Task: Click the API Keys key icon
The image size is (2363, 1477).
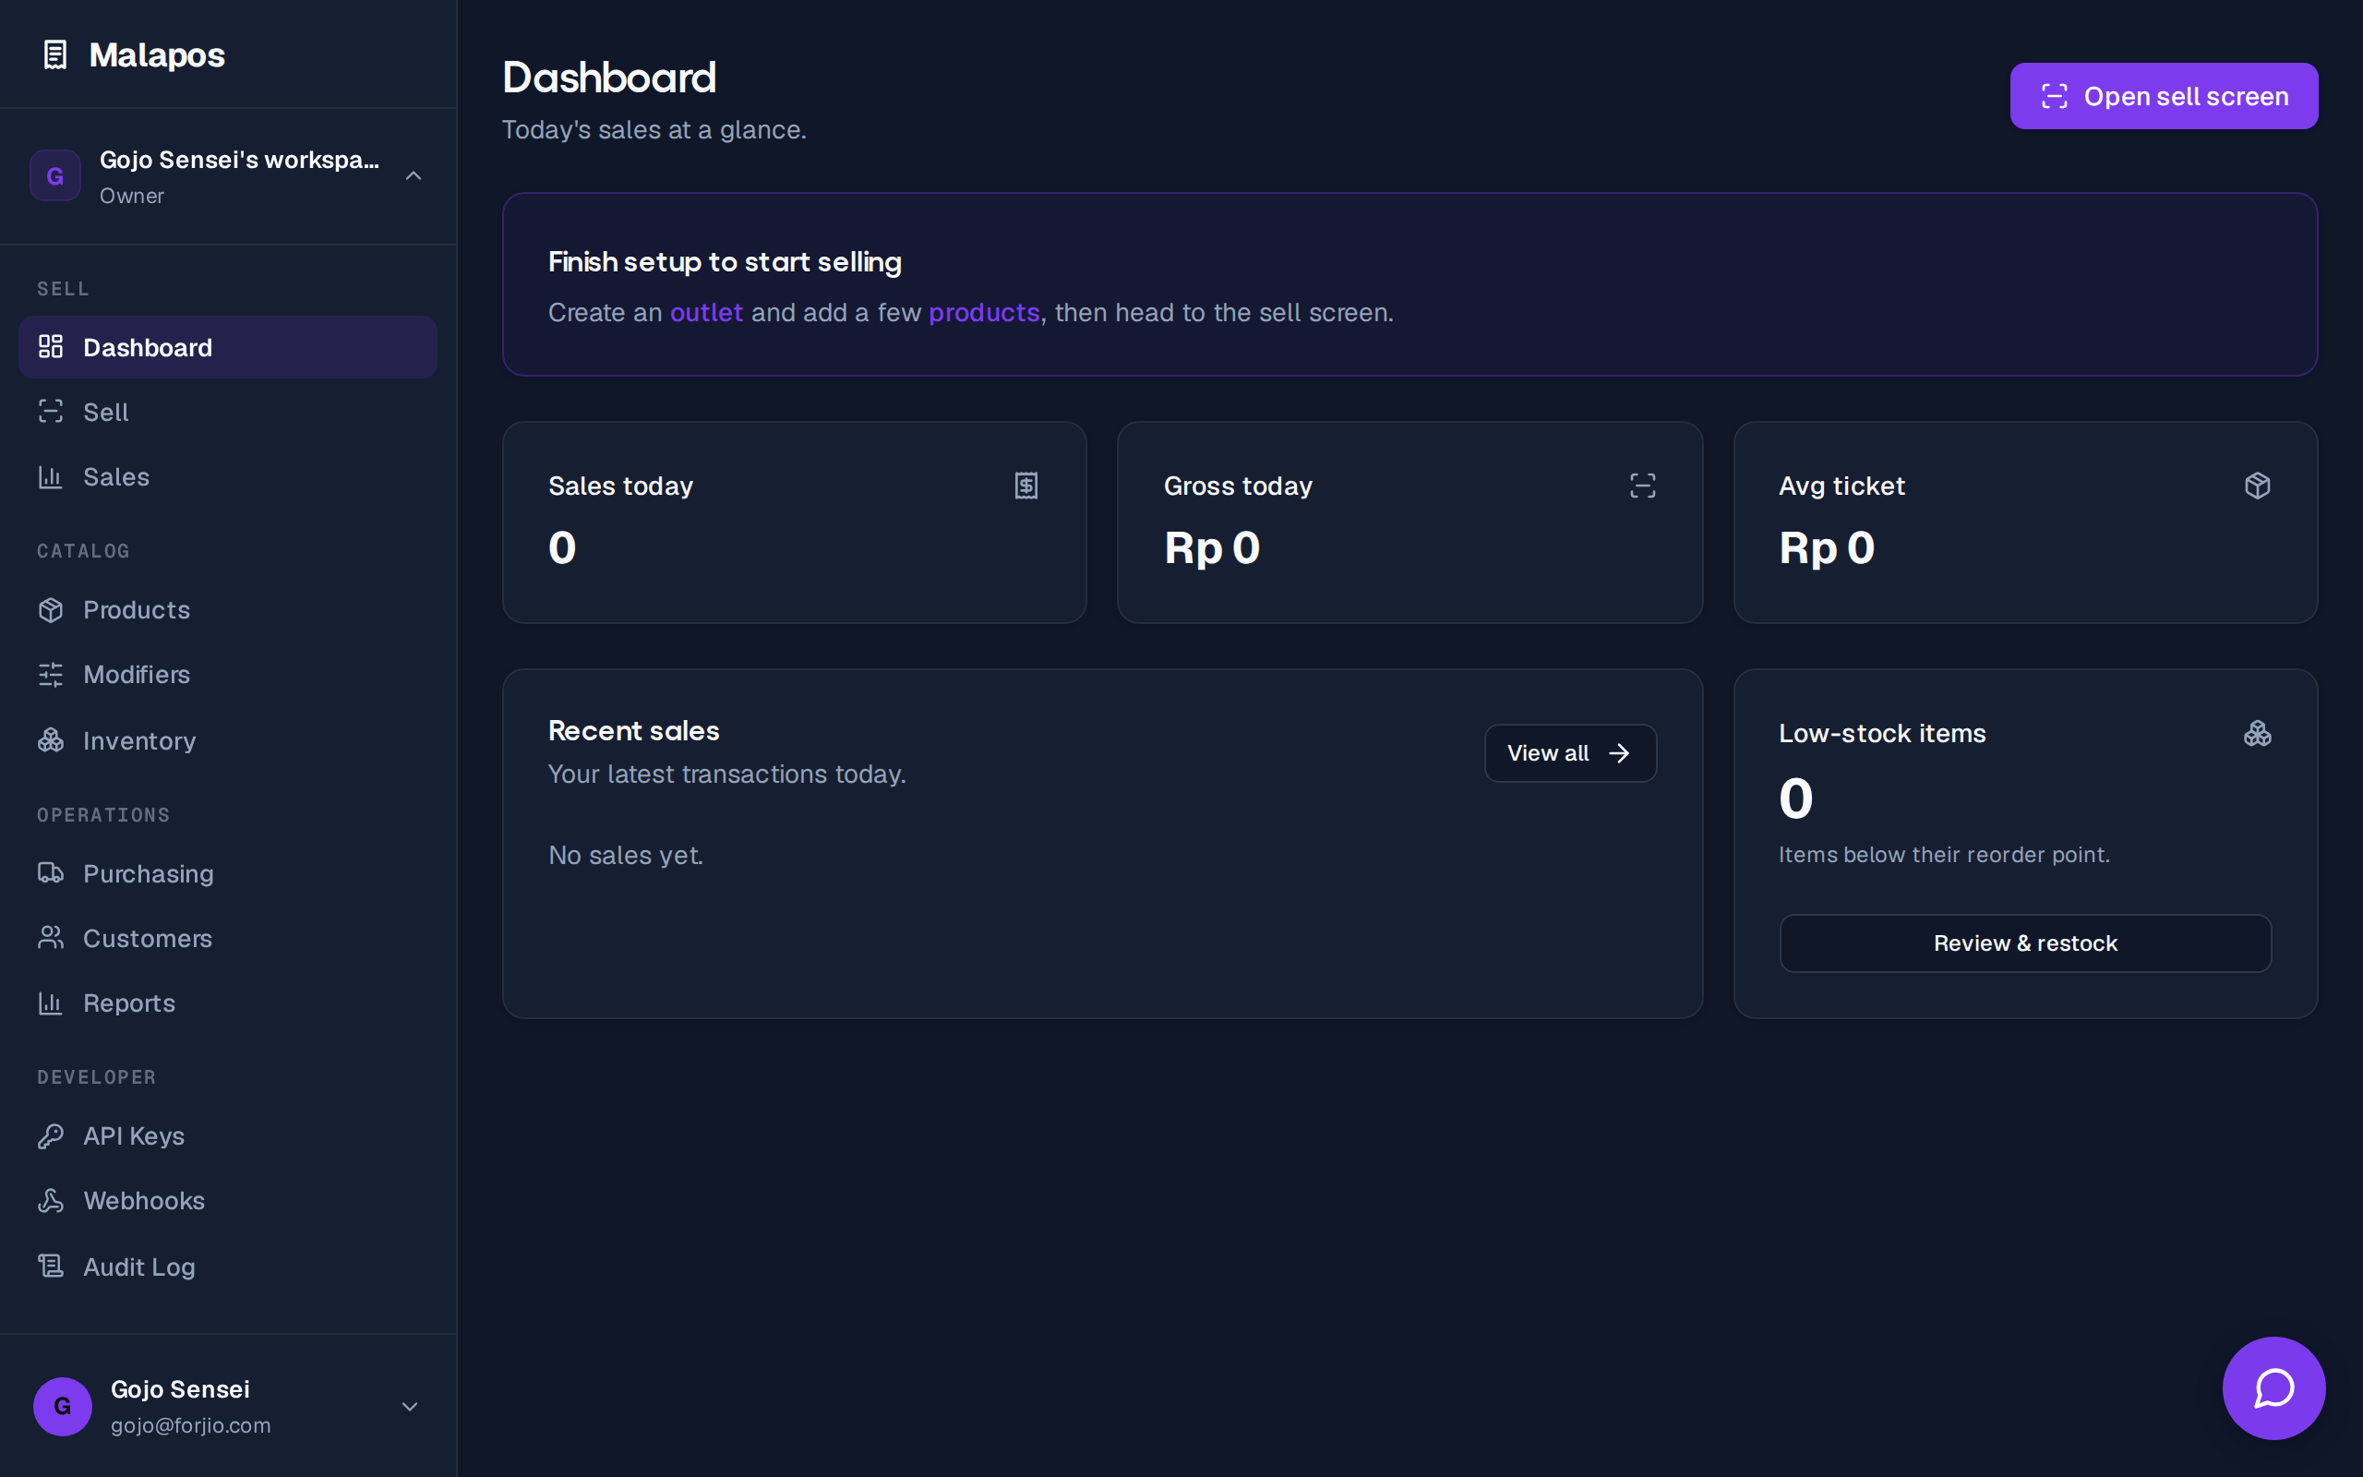Action: (51, 1136)
